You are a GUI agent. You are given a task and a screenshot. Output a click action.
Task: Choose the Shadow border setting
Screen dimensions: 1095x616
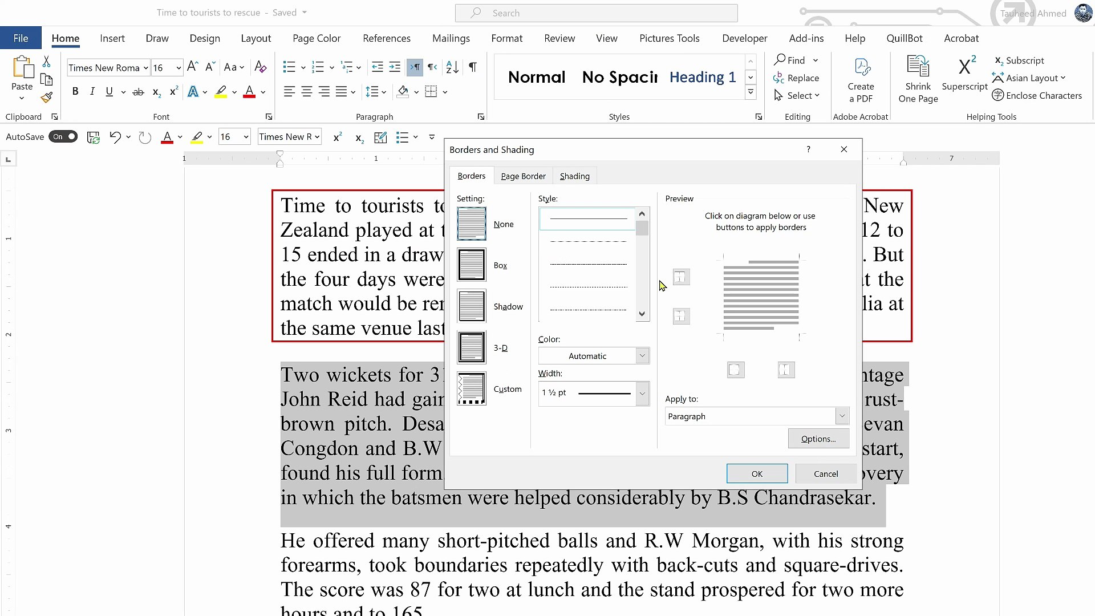pos(472,306)
